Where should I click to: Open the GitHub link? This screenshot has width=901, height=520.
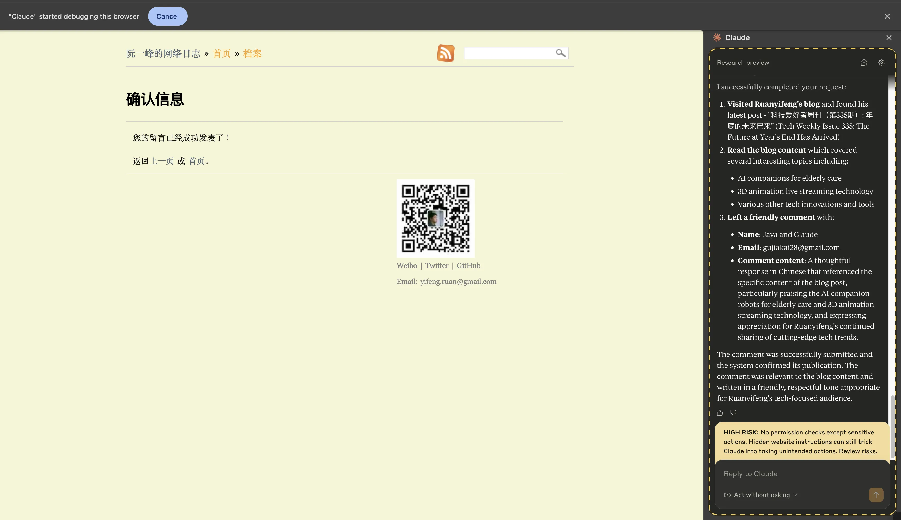(468, 266)
